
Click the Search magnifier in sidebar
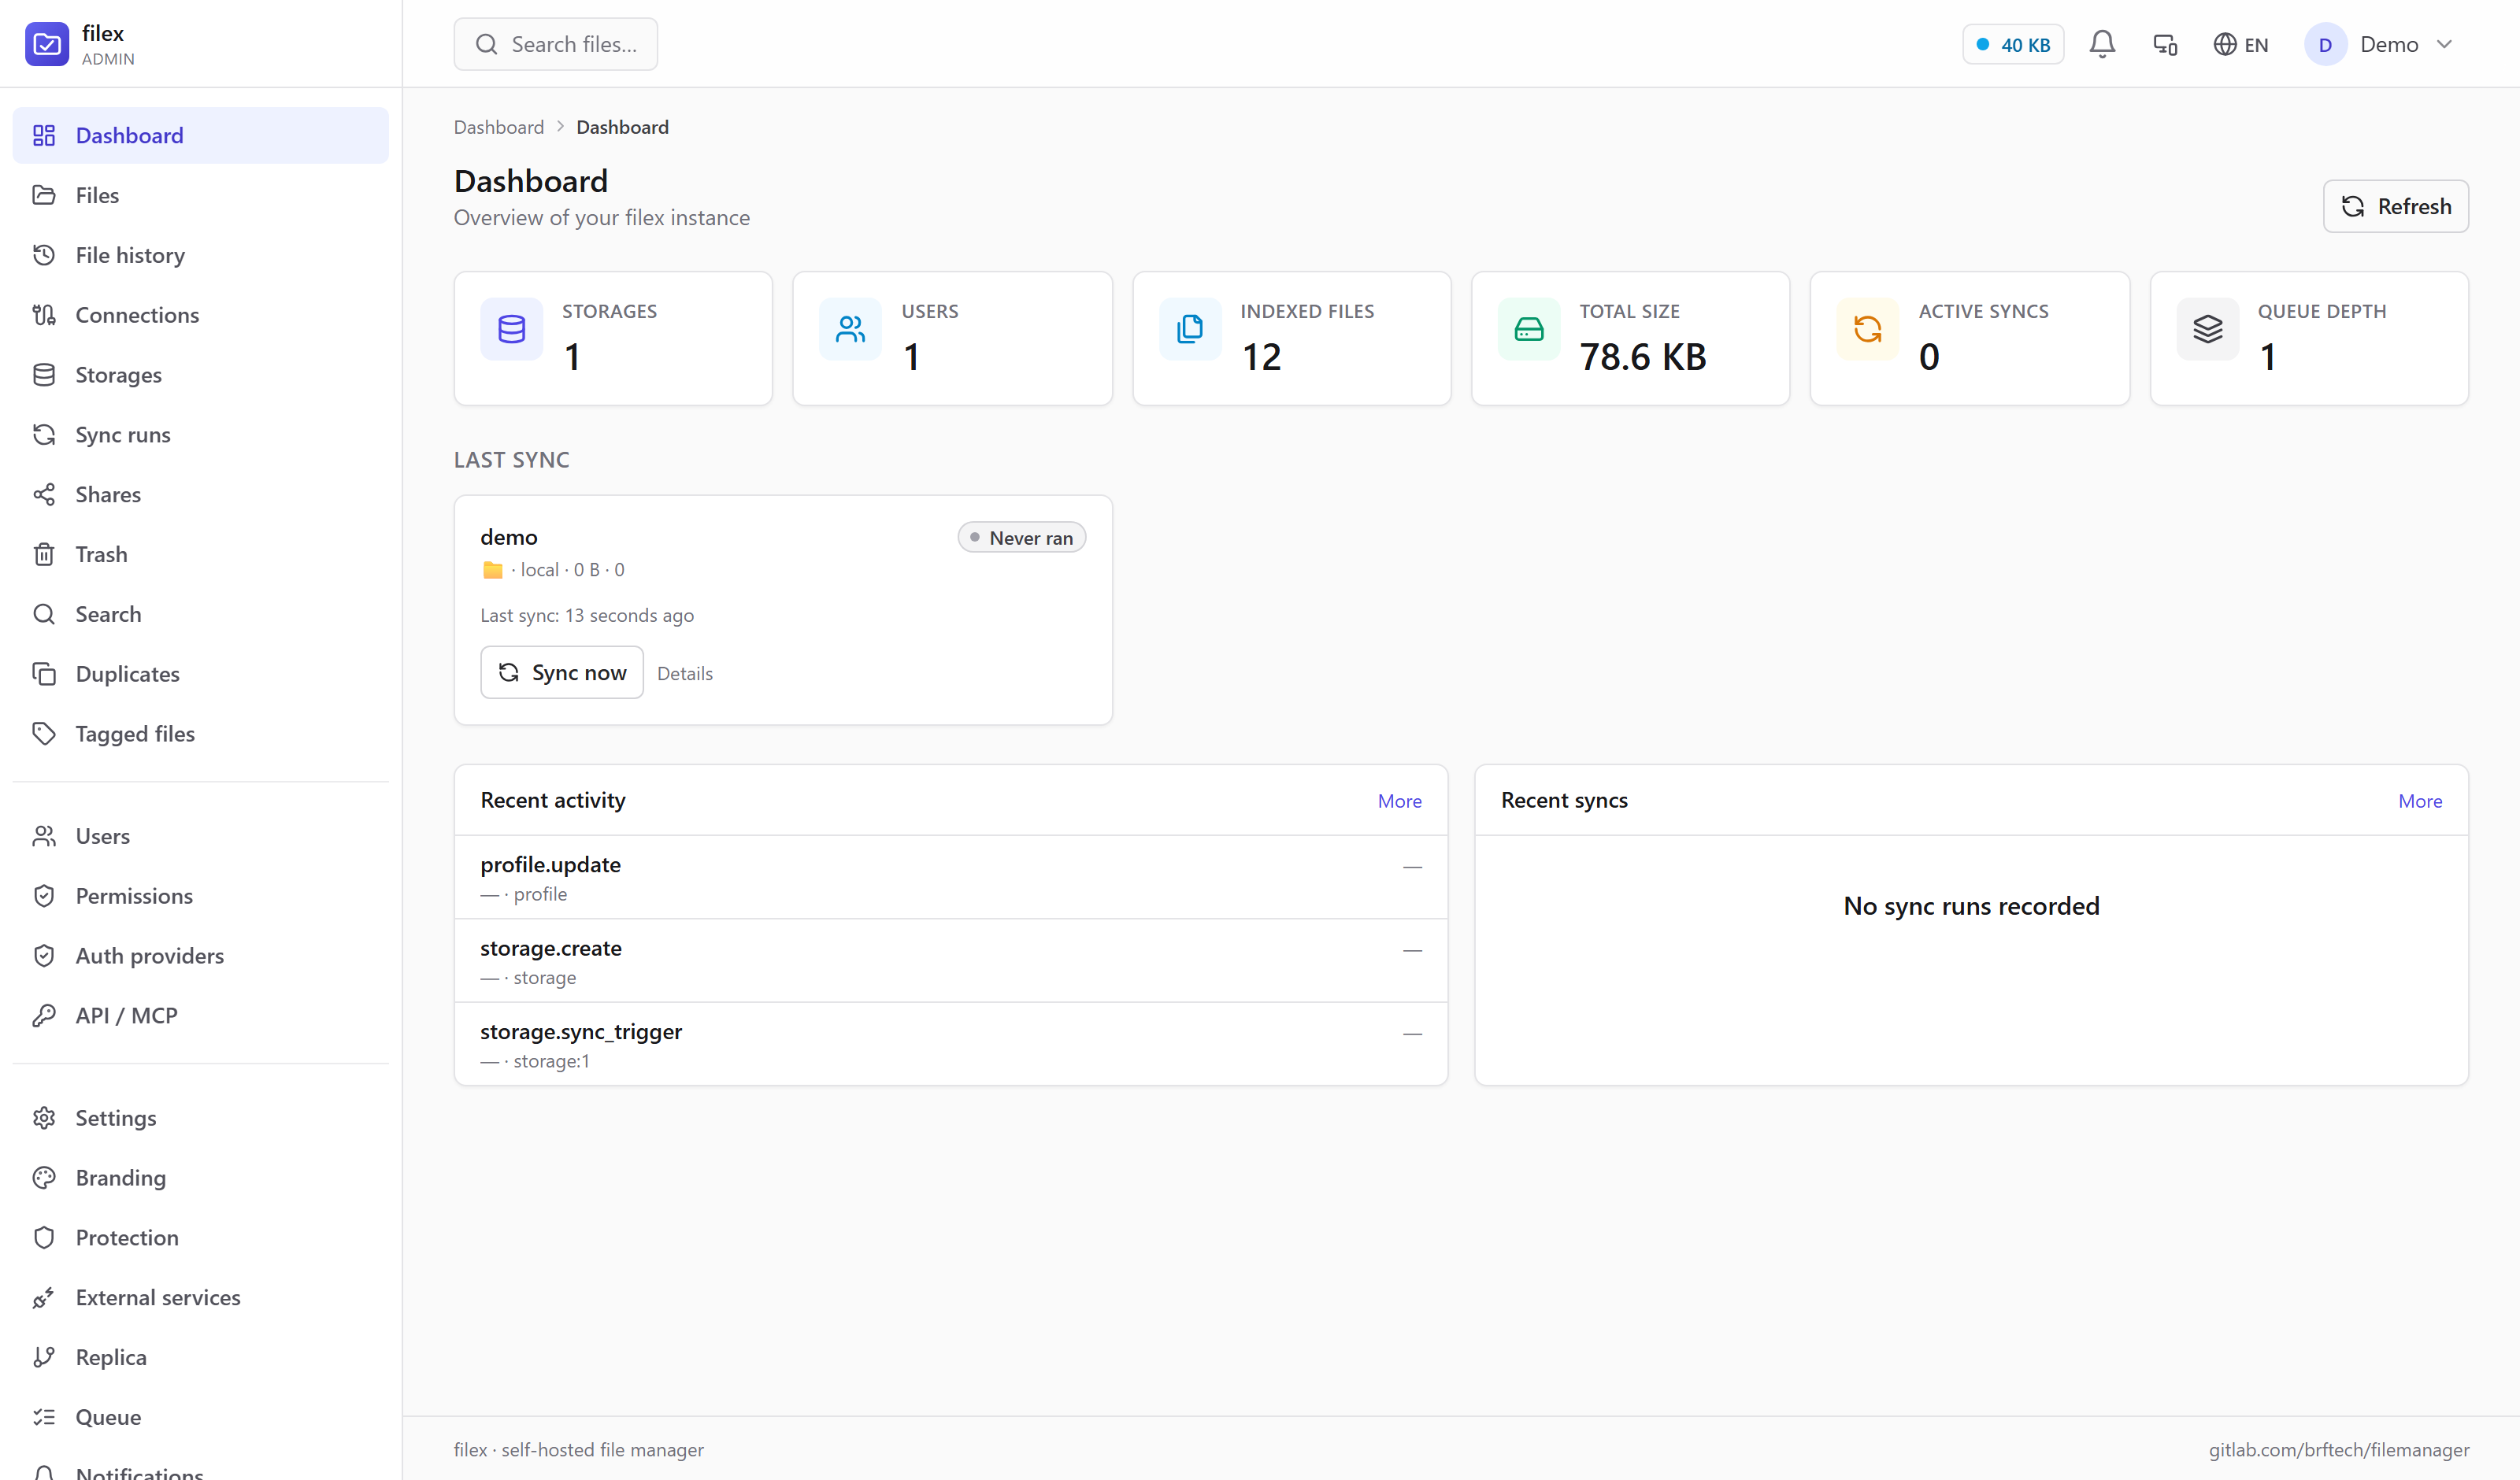pyautogui.click(x=44, y=614)
